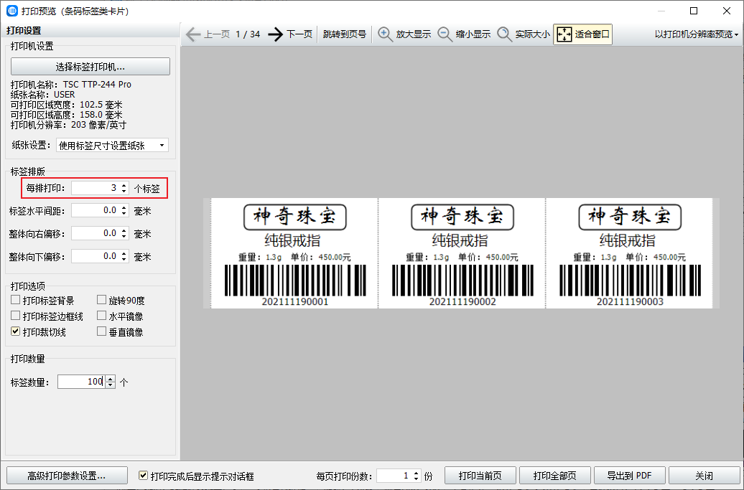Enable 打印标签背景 checkbox
Image resolution: width=744 pixels, height=490 pixels.
point(16,300)
